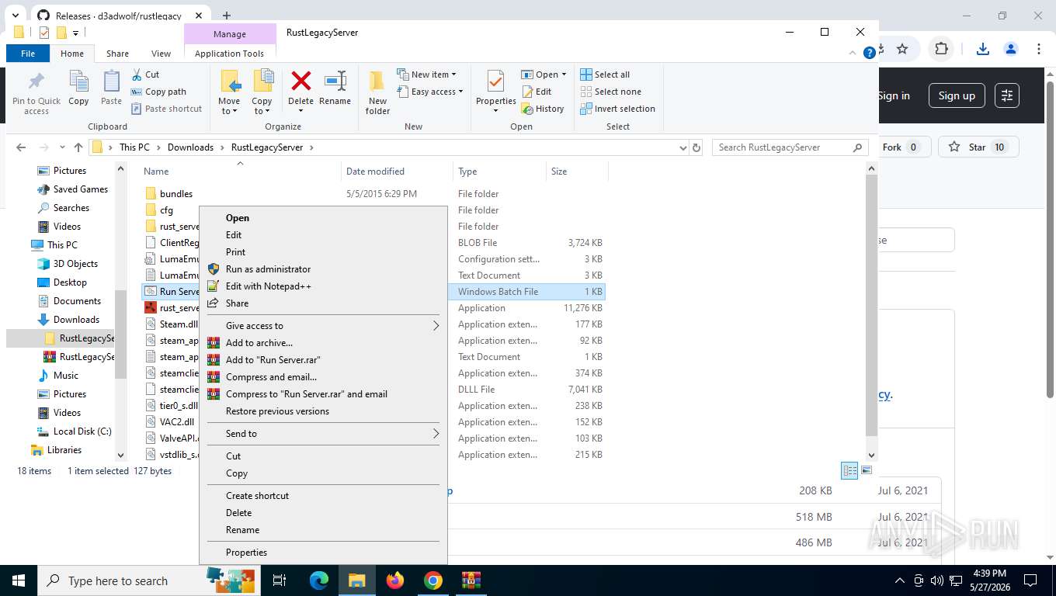Choose Restore previous versions entry
Image resolution: width=1056 pixels, height=596 pixels.
coord(323,411)
